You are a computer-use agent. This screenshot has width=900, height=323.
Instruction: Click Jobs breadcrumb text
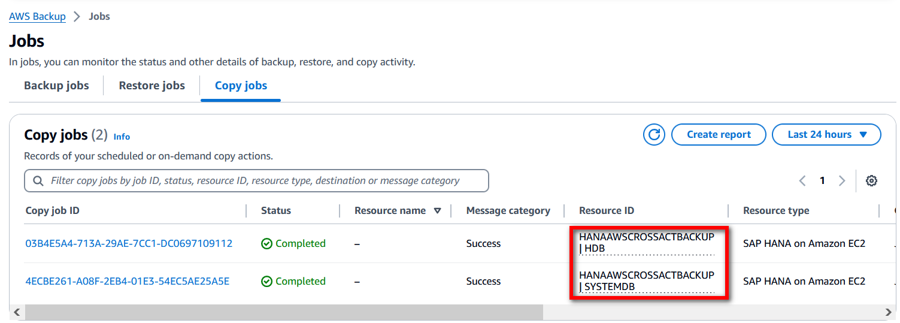pyautogui.click(x=99, y=16)
